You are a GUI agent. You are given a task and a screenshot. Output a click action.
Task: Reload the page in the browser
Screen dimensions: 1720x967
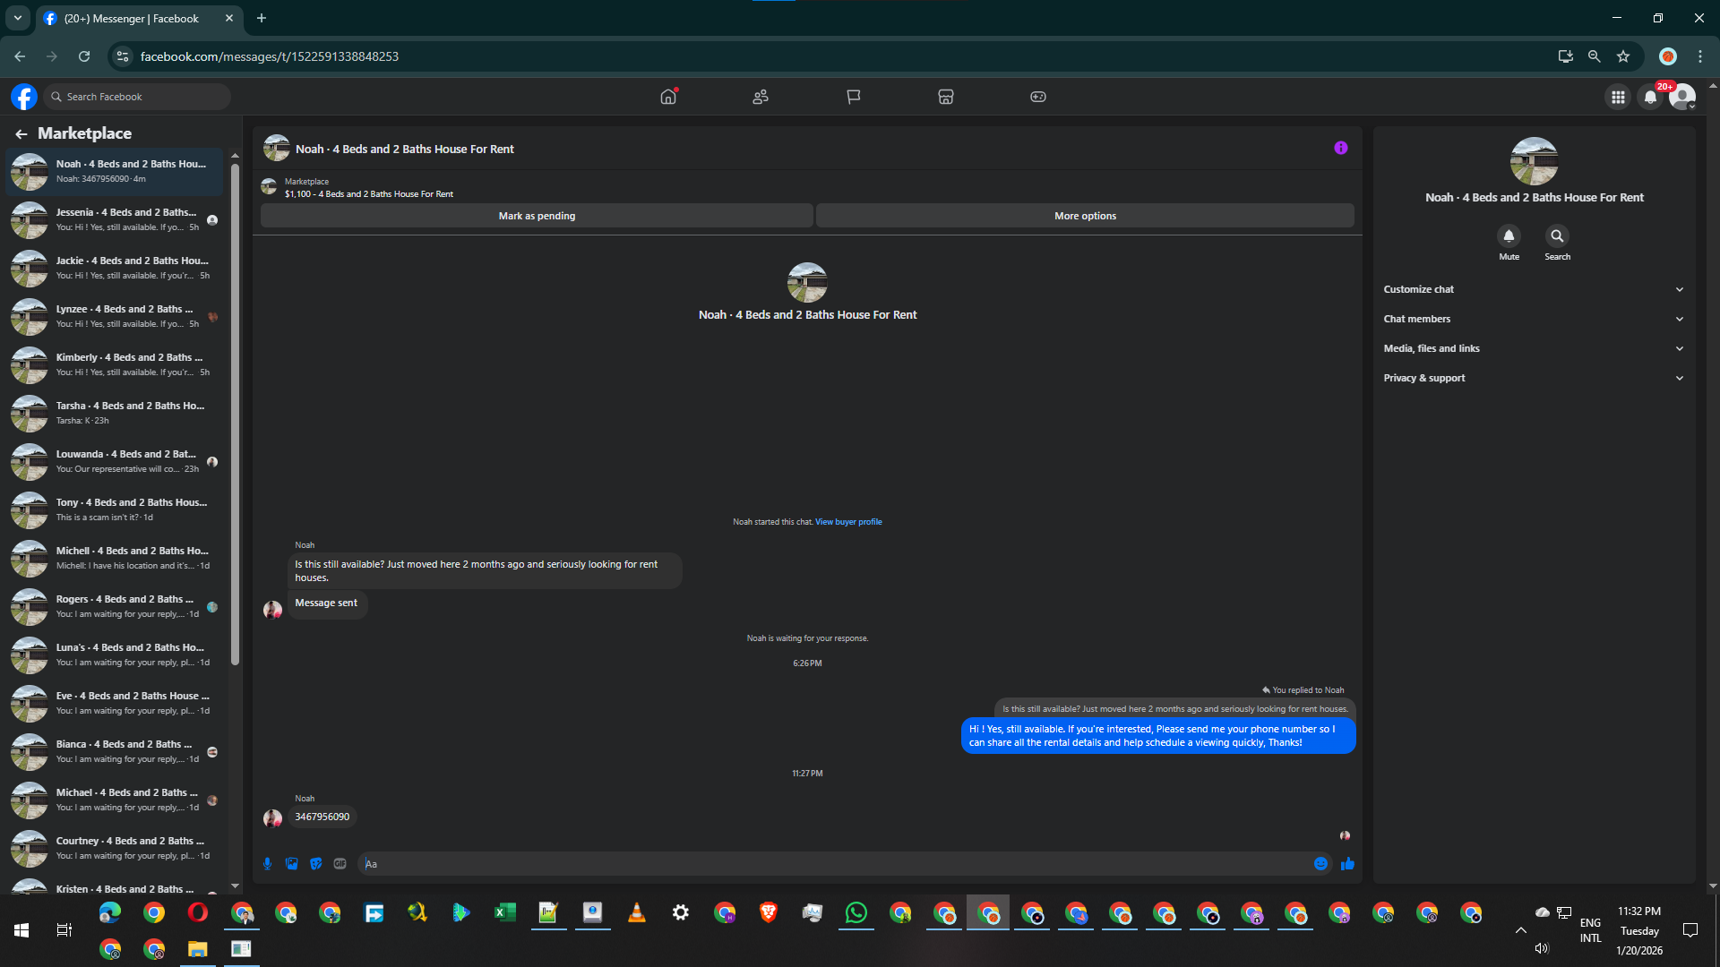pos(84,56)
